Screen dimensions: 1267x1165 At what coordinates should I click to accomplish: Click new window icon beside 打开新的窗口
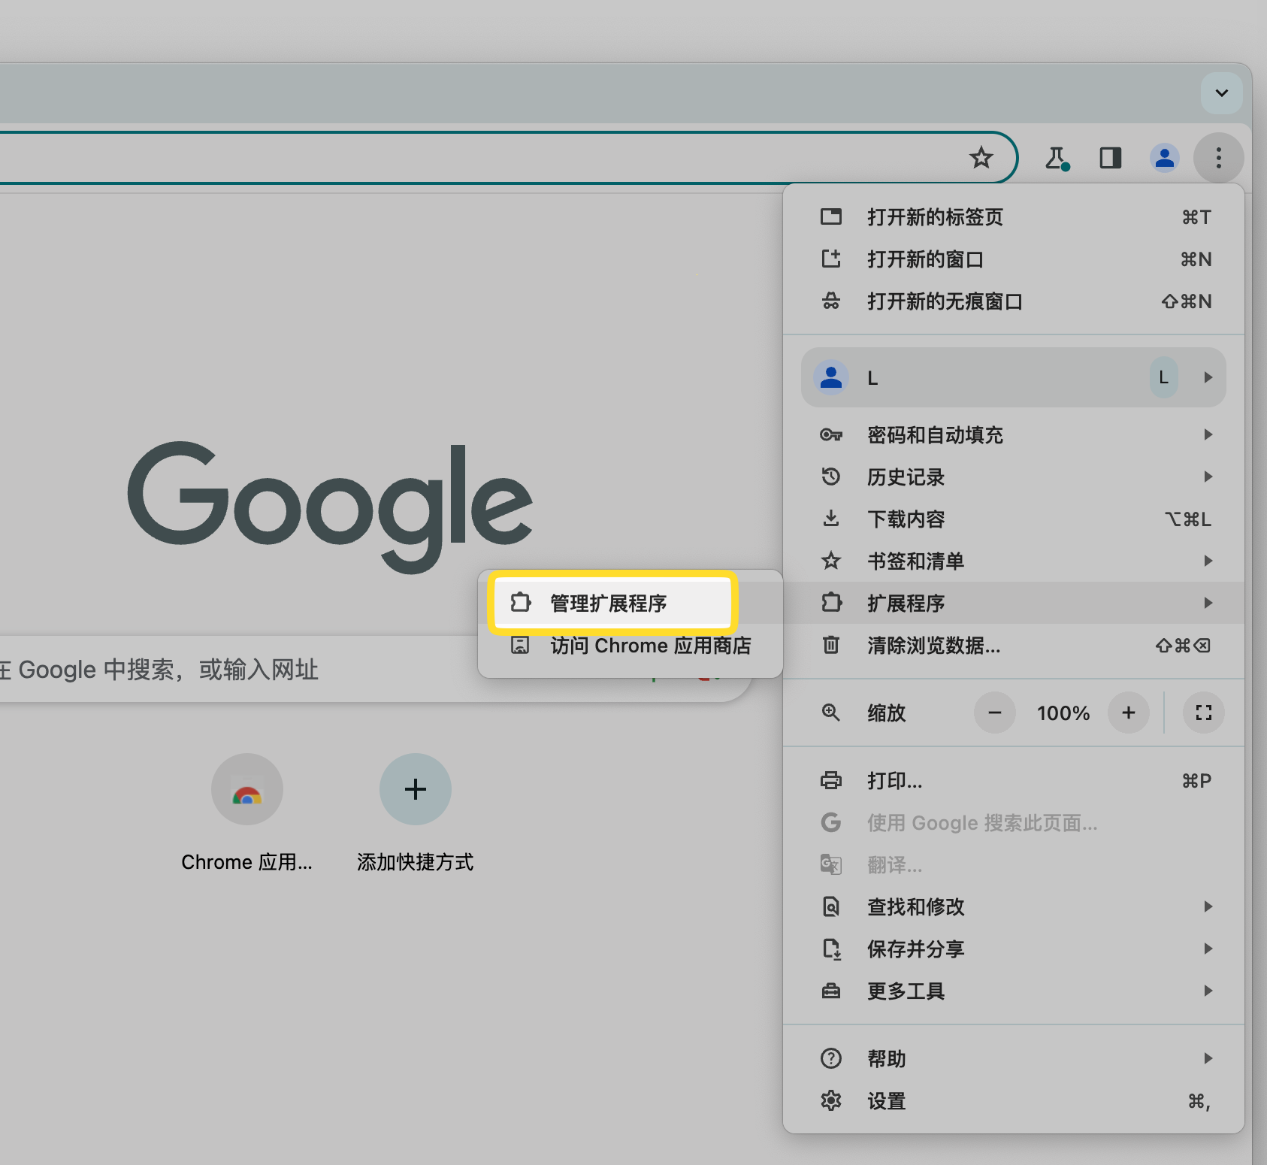pos(831,259)
